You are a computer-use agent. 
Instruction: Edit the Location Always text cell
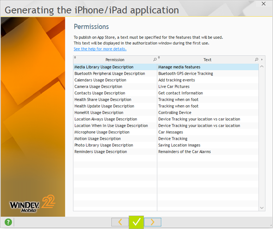208,119
